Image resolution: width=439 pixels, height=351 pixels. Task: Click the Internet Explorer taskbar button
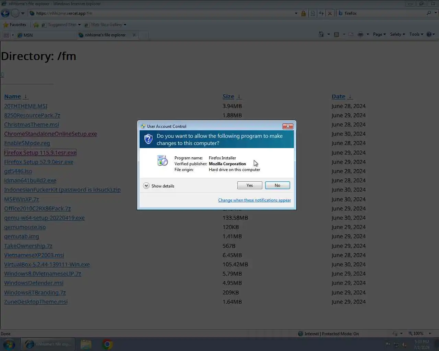click(48, 344)
